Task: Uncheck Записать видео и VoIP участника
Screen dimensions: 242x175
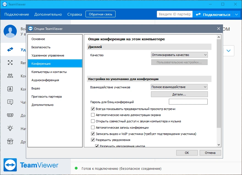Action: pyautogui.click(x=93, y=134)
